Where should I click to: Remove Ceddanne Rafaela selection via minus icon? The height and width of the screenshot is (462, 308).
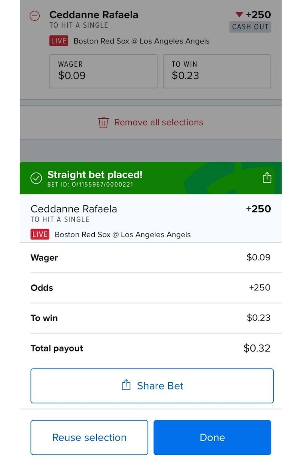(x=35, y=16)
